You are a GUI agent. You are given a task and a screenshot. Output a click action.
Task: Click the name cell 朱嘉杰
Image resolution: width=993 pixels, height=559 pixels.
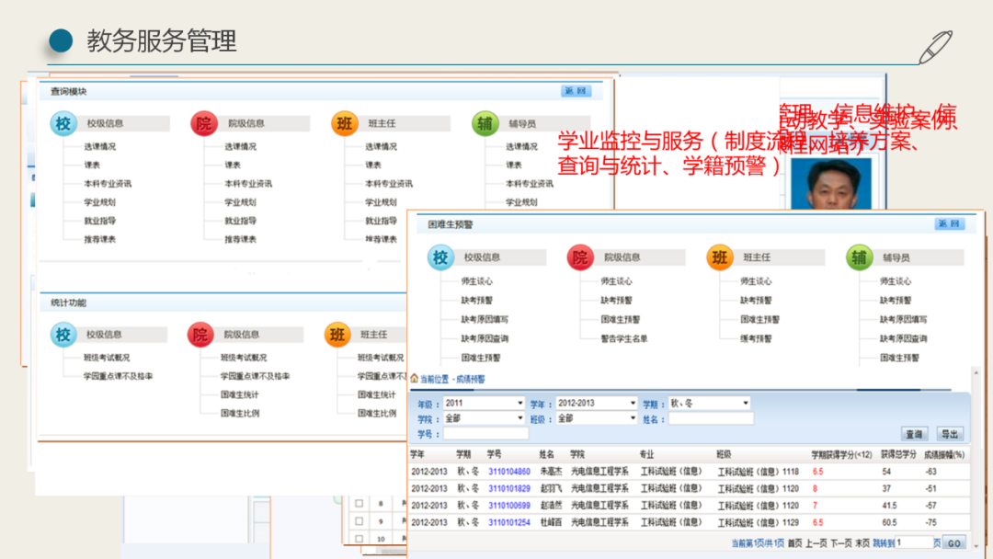[551, 472]
